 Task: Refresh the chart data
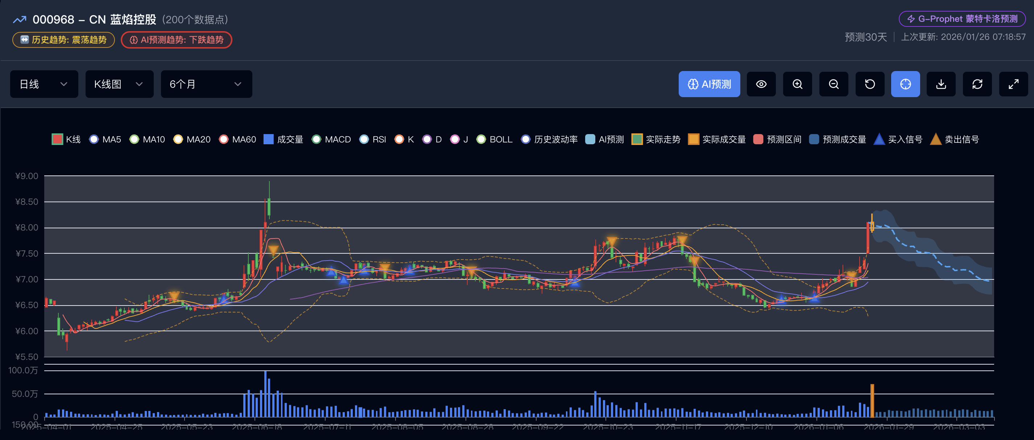click(977, 84)
